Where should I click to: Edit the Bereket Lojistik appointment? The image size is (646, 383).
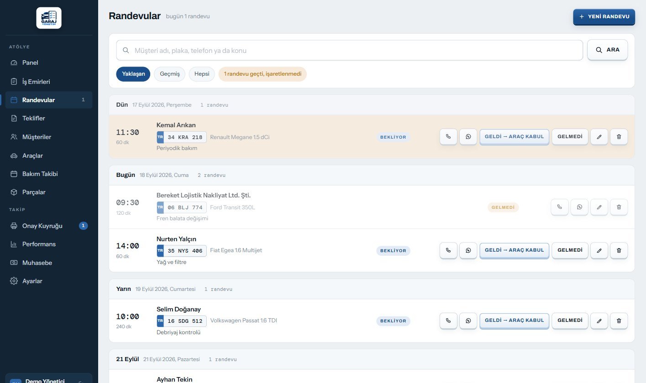599,207
